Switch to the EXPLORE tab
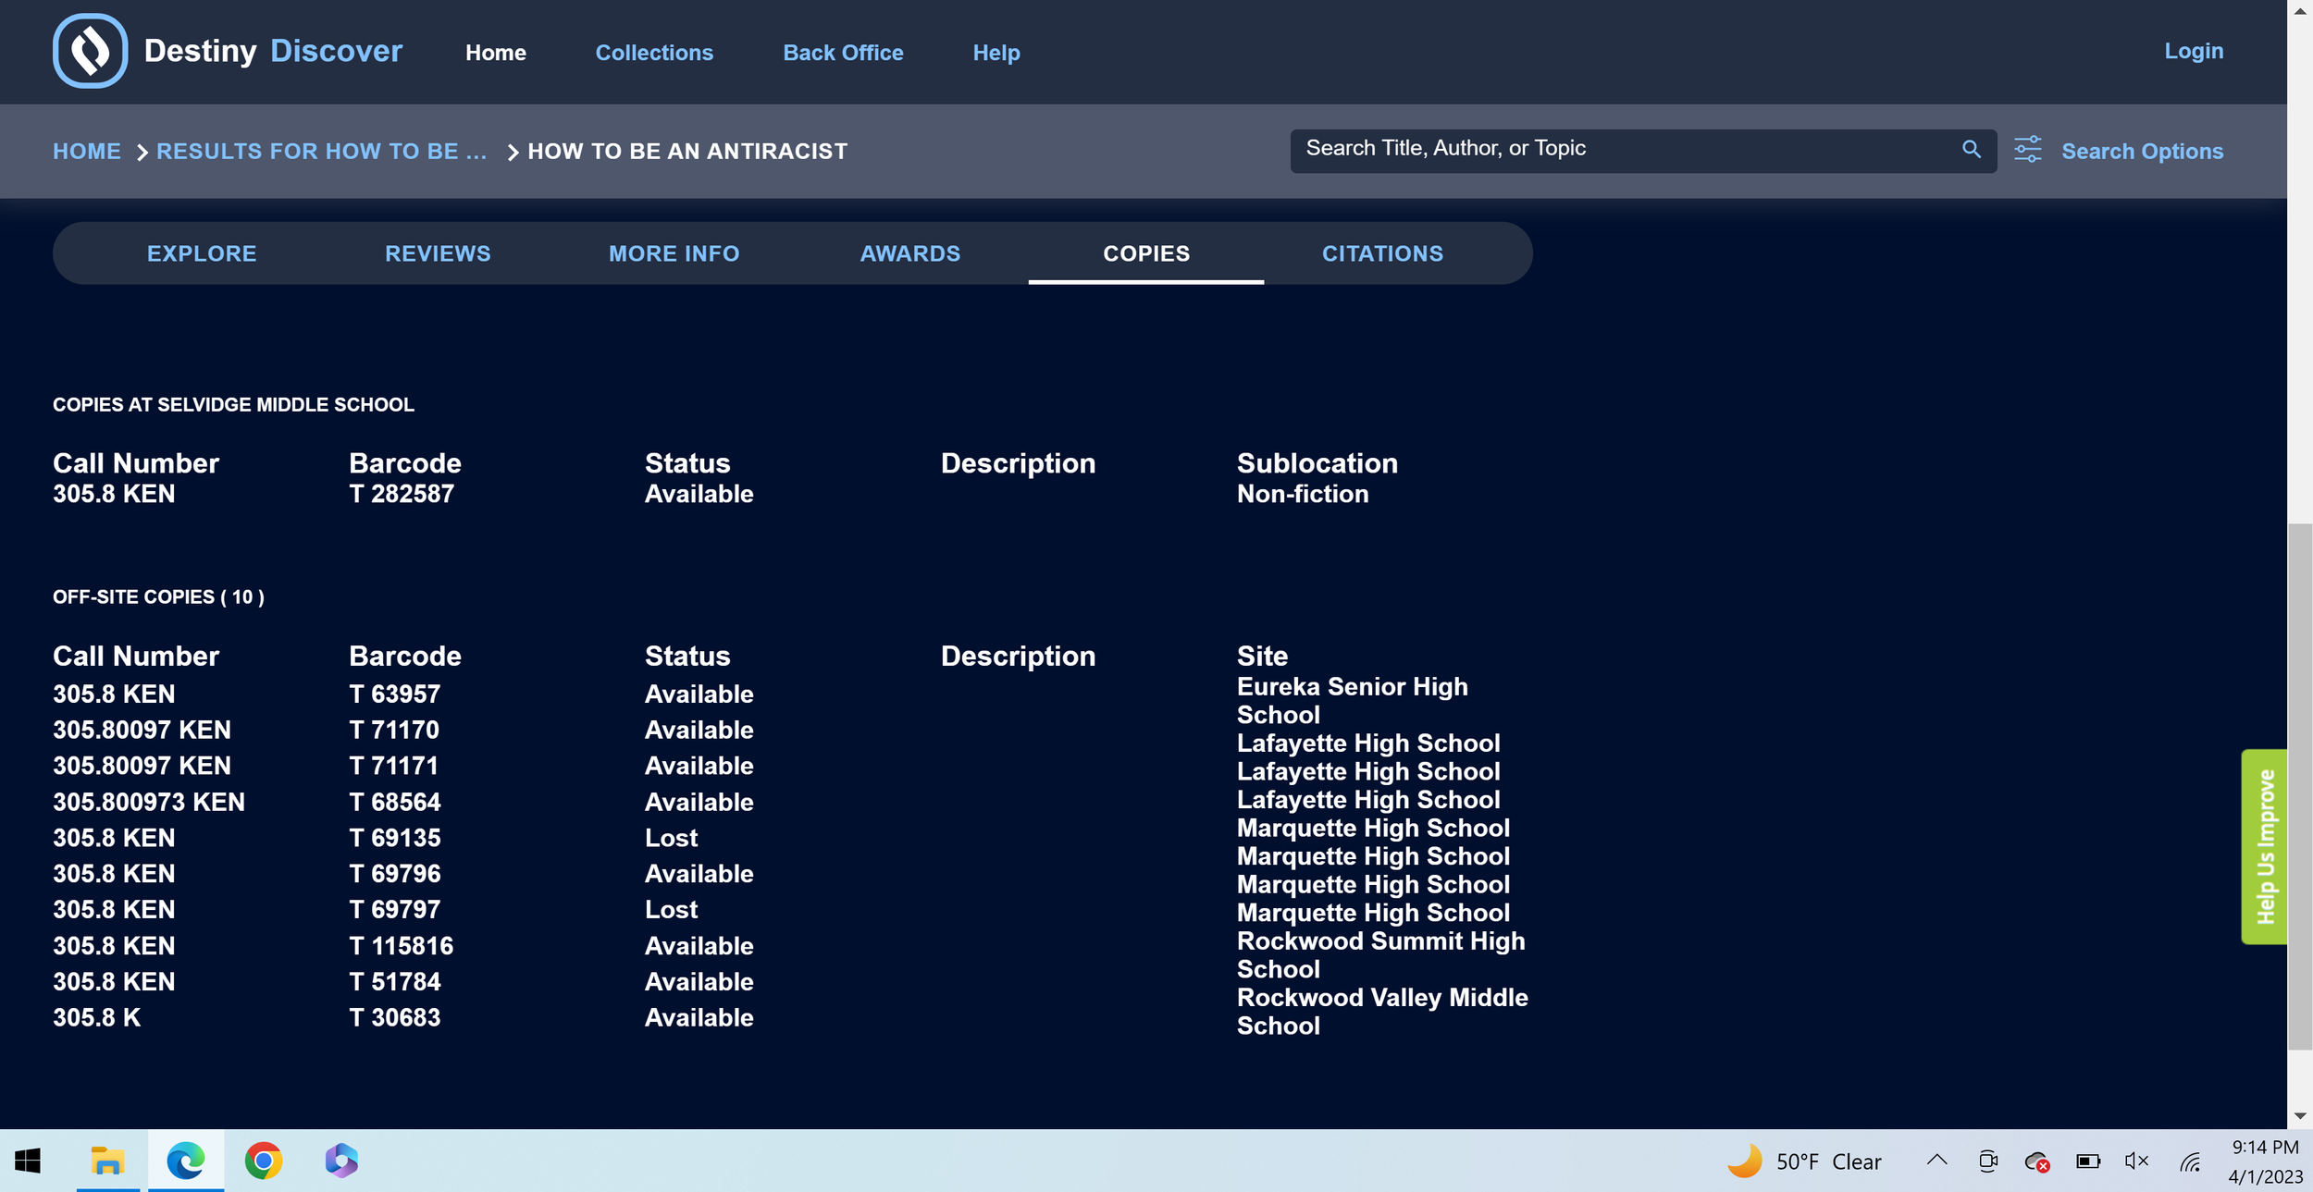 click(x=202, y=253)
